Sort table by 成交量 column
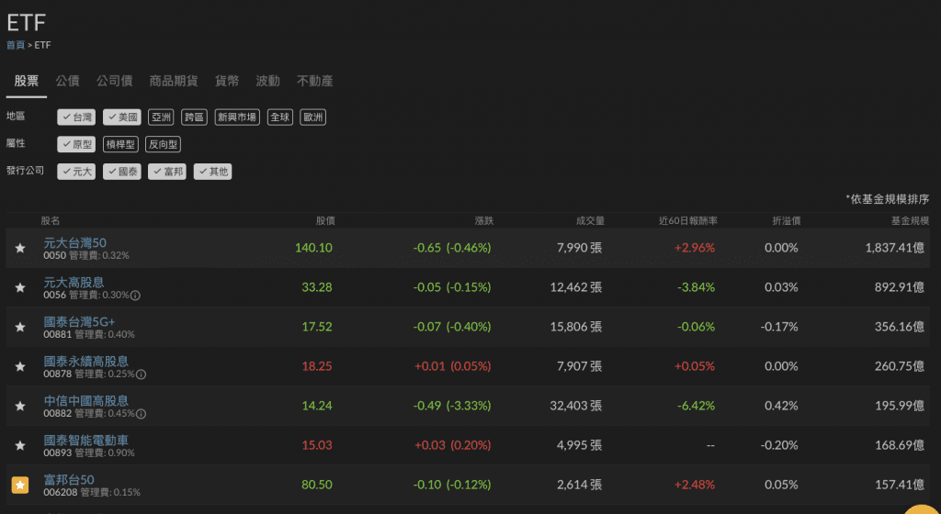The height and width of the screenshot is (514, 941). 590,220
